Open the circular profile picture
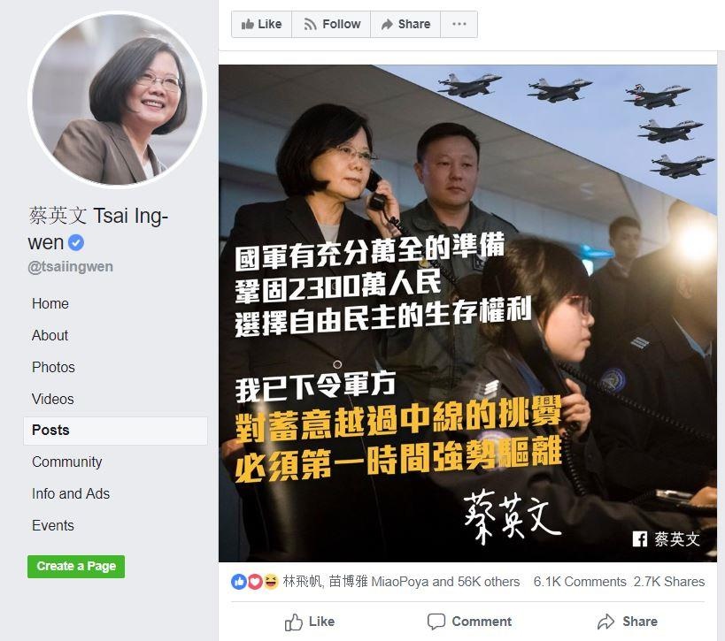725x641 pixels. point(118,99)
